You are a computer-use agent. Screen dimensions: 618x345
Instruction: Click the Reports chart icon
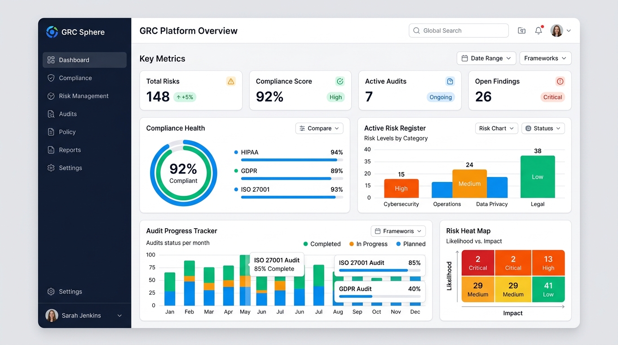point(51,150)
